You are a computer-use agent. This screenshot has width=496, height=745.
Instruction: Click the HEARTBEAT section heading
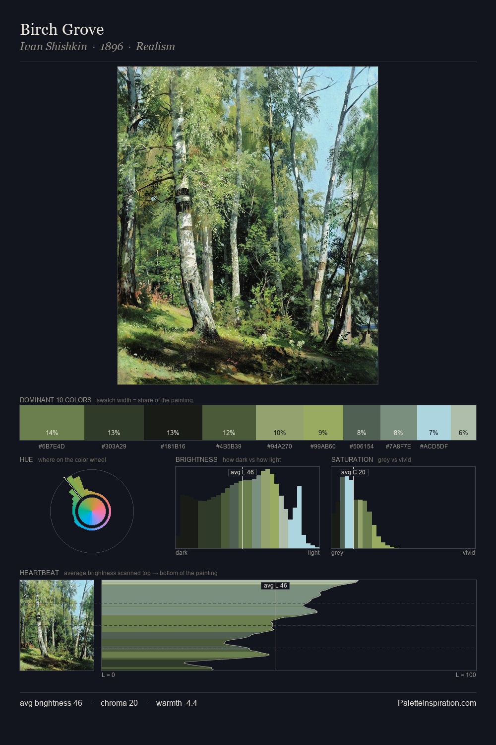[x=39, y=573]
